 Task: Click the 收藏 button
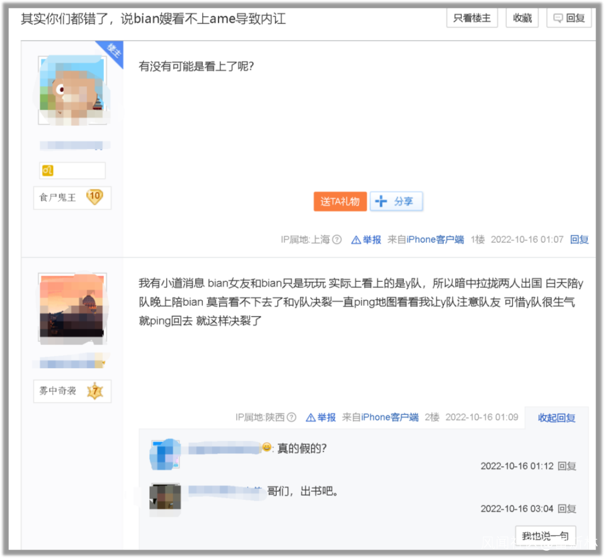pos(522,18)
